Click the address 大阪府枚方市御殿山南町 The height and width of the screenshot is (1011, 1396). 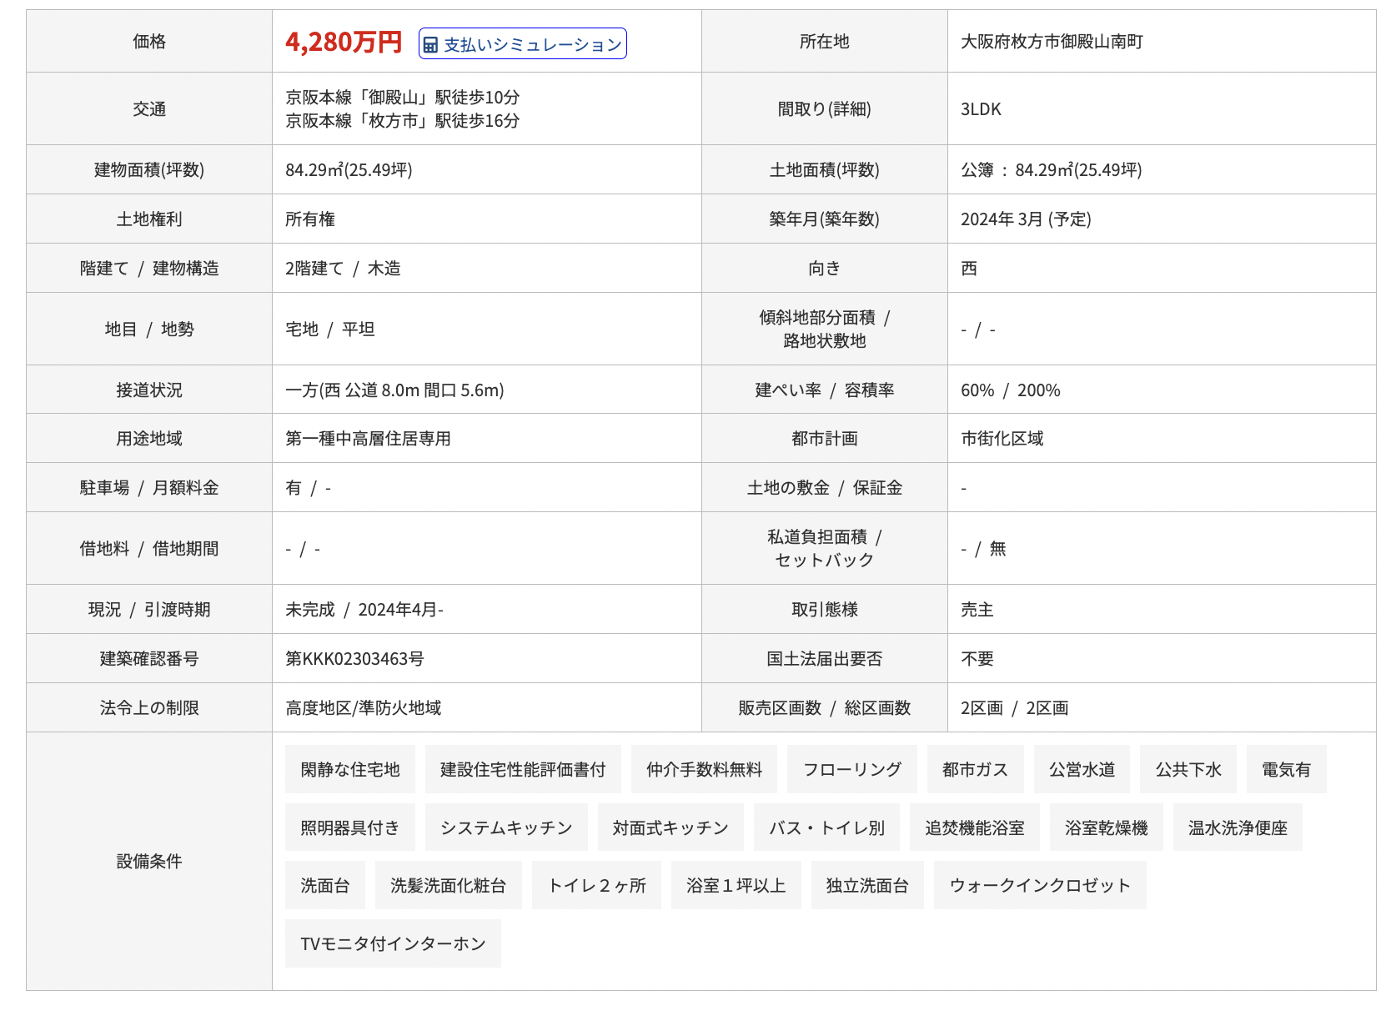point(1052,42)
